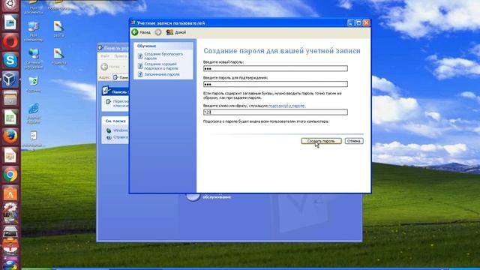Viewport: 480px width, 270px height.
Task: Launch Opera from the Ubuntu dock
Action: 10,41
